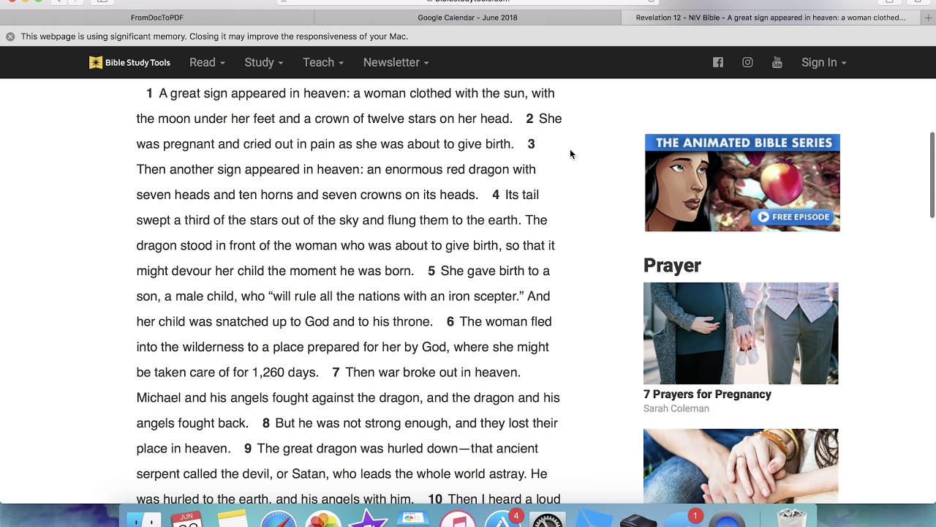Click verse number 5
The width and height of the screenshot is (936, 527).
coord(431,271)
